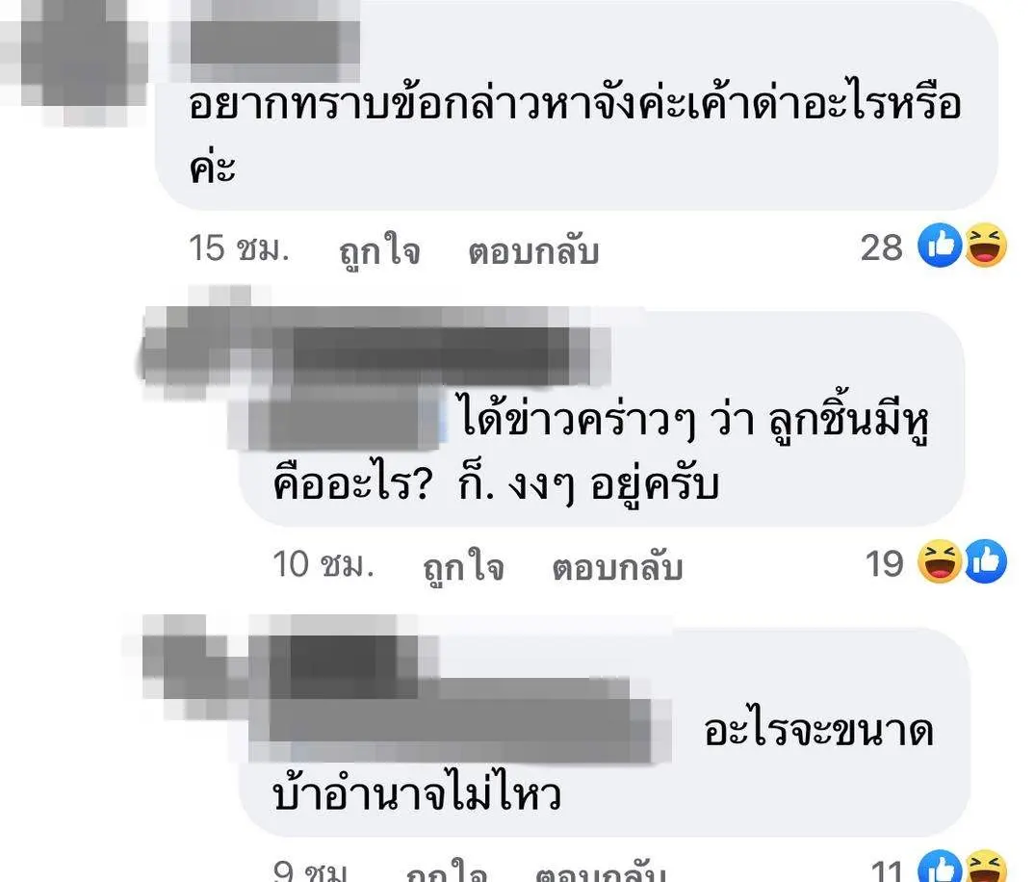Open the blurred profile picture of the first commenter
1035x882 pixels.
coord(74,61)
